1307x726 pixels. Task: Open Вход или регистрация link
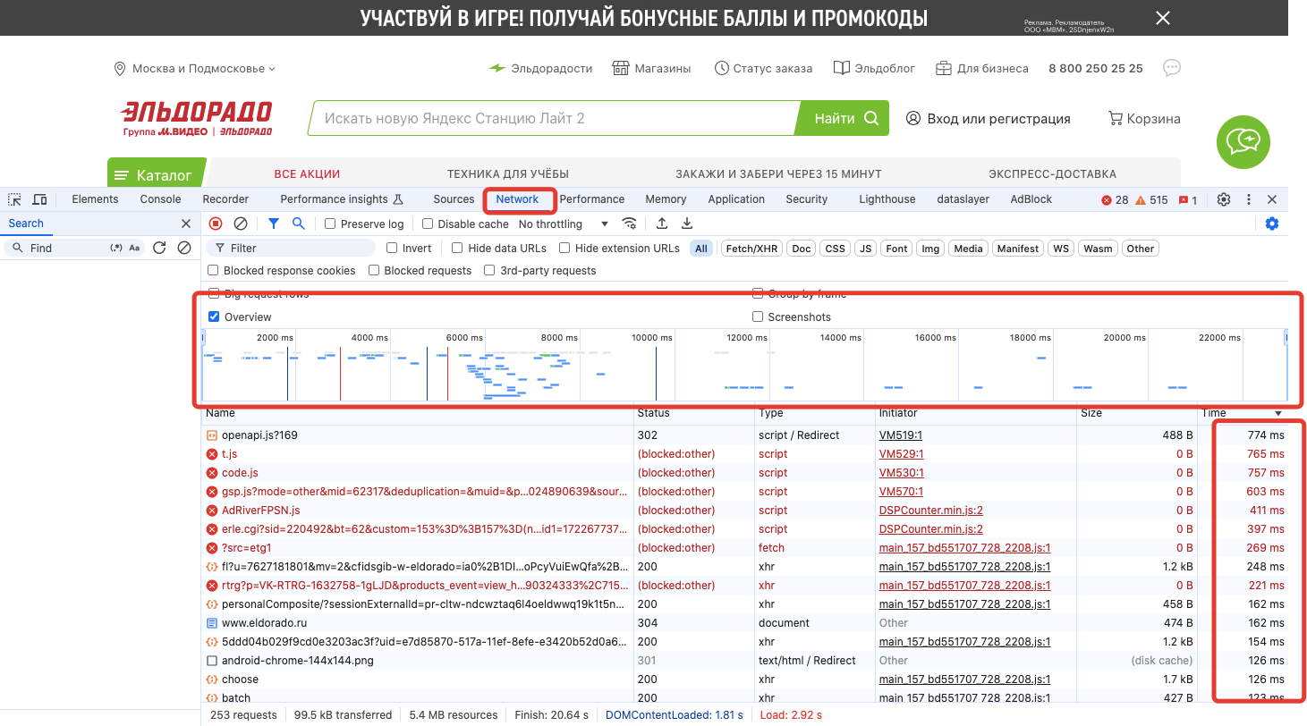(x=988, y=118)
